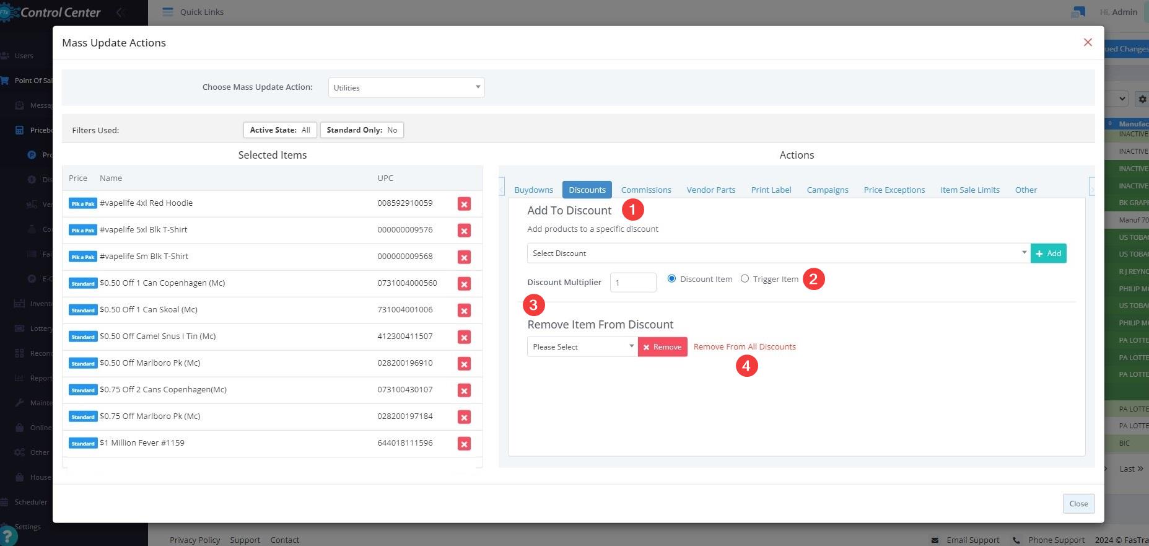Open the Support footer link
This screenshot has height=546, width=1149.
coord(245,540)
